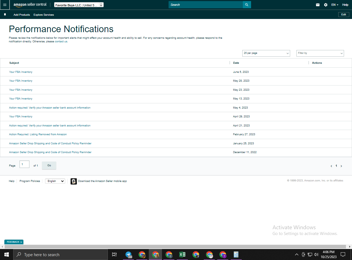Open the January 25 Drop Shipping Policy Reminder
Viewport: 352px width, 260px height.
[x=50, y=143]
